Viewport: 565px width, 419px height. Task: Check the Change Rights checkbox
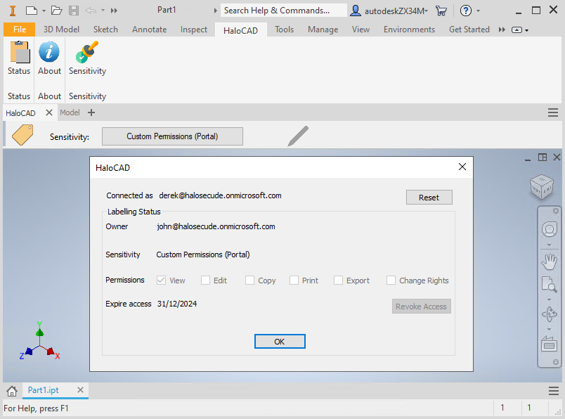[x=391, y=281]
